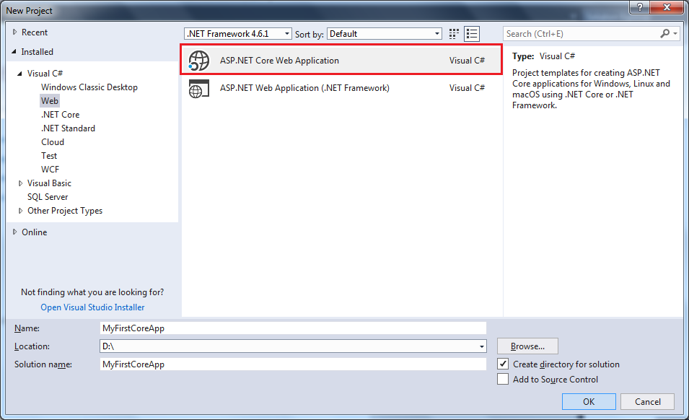Click the Online label

[x=35, y=232]
